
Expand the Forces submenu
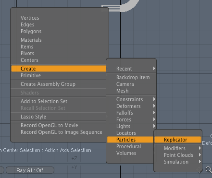(x=131, y=119)
